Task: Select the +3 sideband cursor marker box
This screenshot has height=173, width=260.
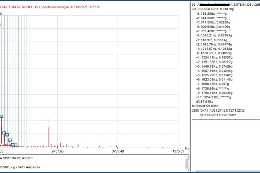Action: click(7, 135)
